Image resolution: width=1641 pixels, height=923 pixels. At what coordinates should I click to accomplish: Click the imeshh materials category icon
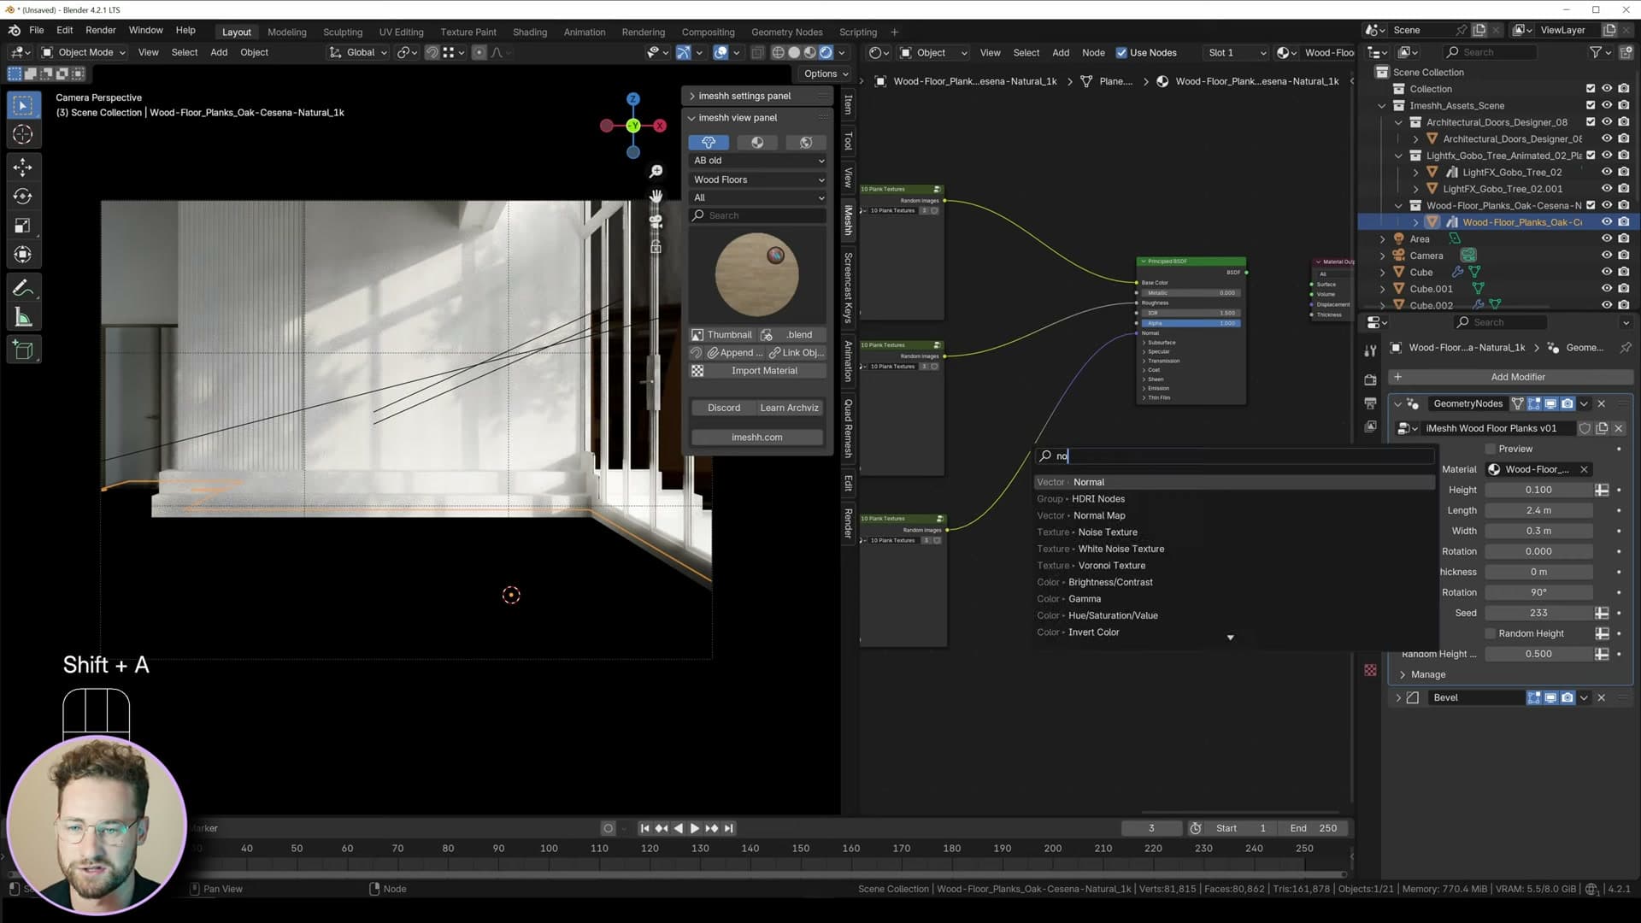coord(757,143)
